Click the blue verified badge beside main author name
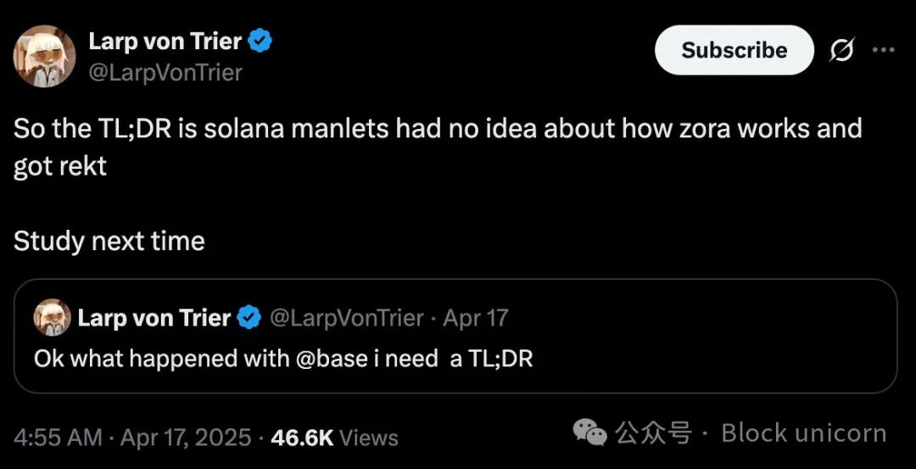This screenshot has height=469, width=916. coord(260,41)
